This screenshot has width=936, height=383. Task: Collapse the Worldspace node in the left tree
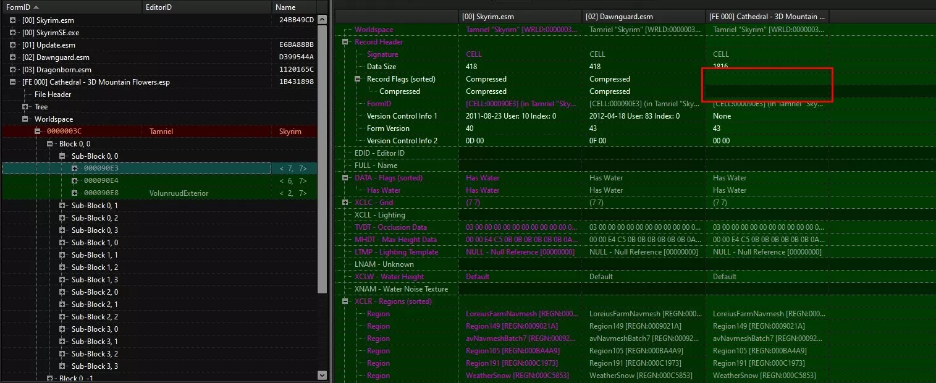tap(25, 119)
